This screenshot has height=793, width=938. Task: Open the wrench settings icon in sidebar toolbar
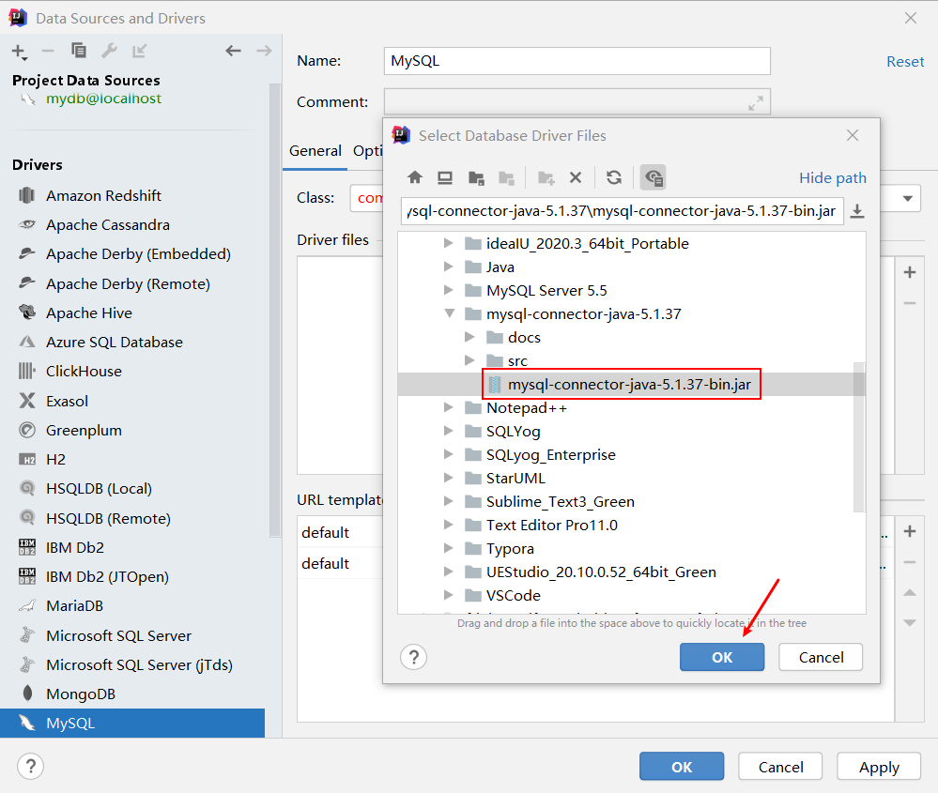pos(109,51)
